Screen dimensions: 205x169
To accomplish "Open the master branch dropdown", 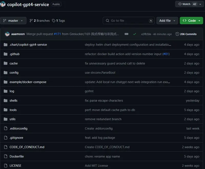I will 13,21.
